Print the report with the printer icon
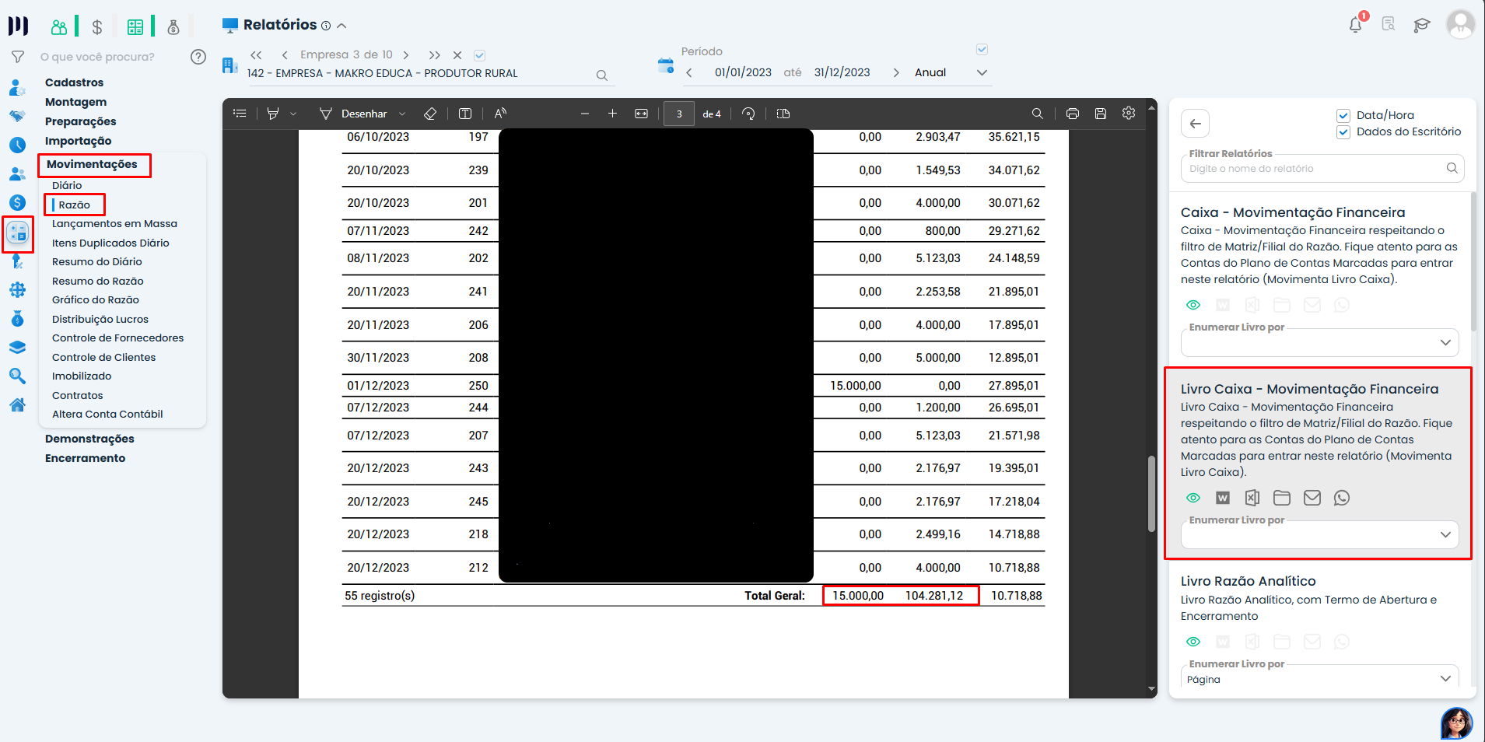Screen dimensions: 1485x742 (1072, 114)
